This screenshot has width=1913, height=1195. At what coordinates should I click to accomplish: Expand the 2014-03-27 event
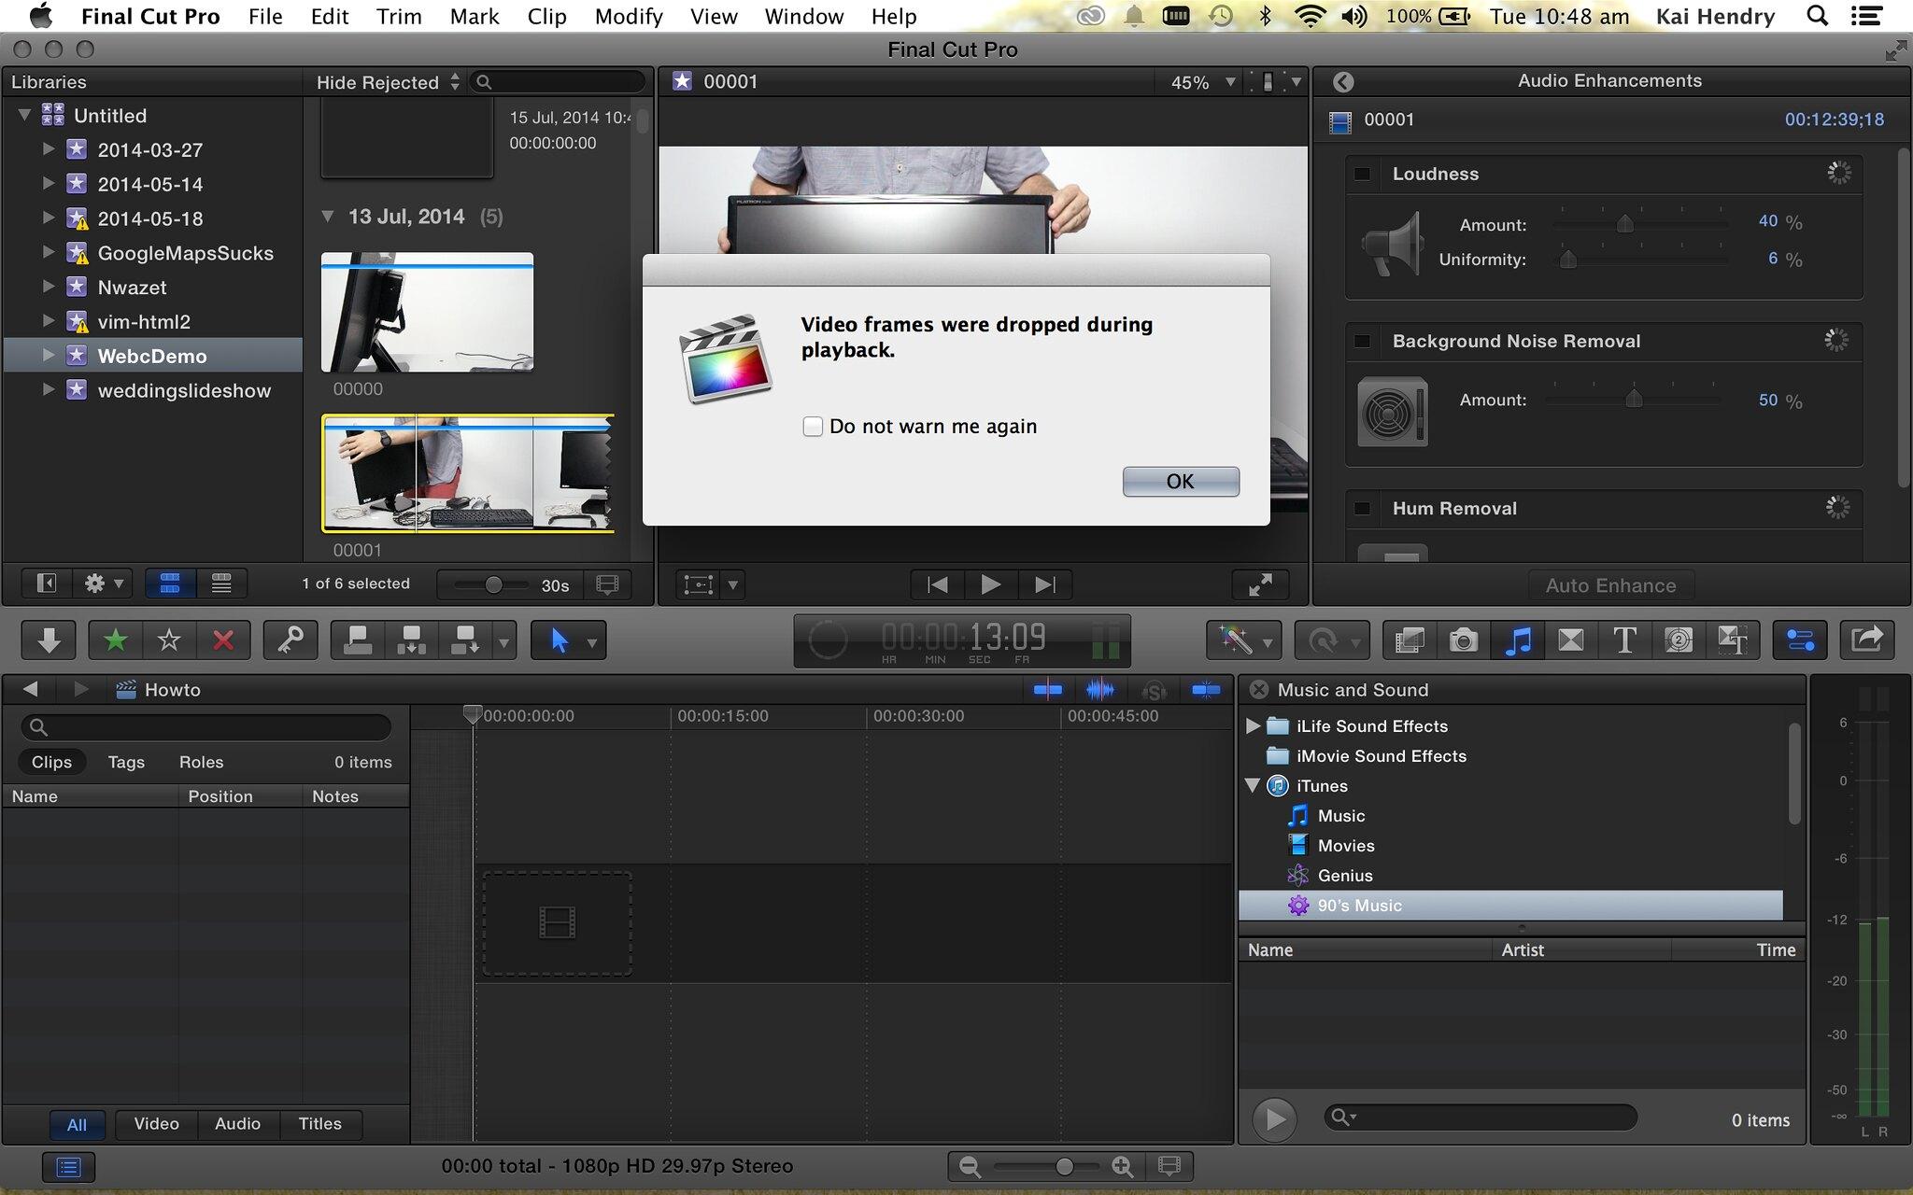pyautogui.click(x=49, y=149)
